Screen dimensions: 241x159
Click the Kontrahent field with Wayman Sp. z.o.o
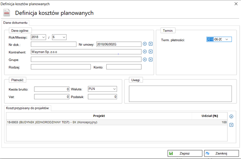86,52
